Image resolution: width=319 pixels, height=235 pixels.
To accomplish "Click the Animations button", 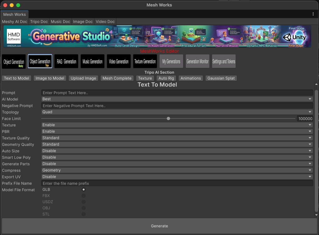I will coord(191,78).
